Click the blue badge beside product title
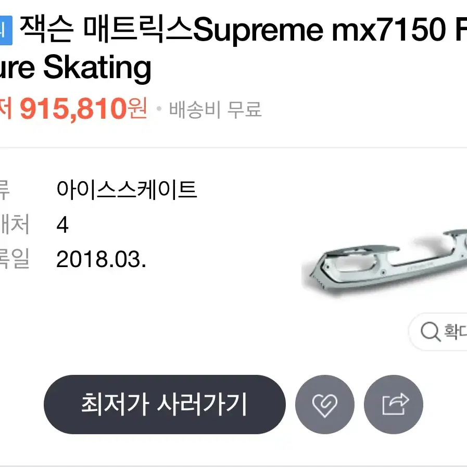467x467 pixels. pyautogui.click(x=6, y=30)
